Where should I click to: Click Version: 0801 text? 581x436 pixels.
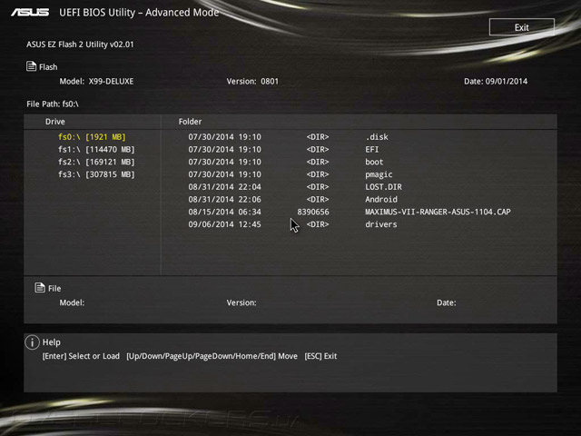pyautogui.click(x=252, y=81)
